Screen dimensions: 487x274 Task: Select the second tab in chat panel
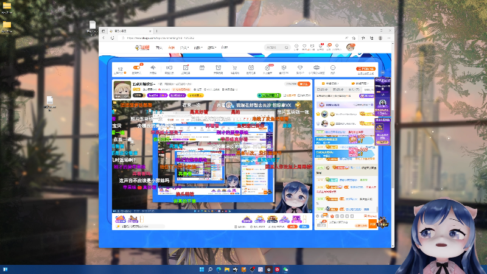[338, 90]
